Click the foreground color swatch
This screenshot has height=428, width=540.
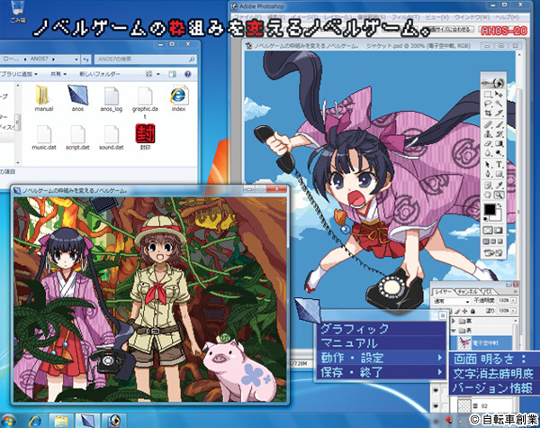pos(487,210)
